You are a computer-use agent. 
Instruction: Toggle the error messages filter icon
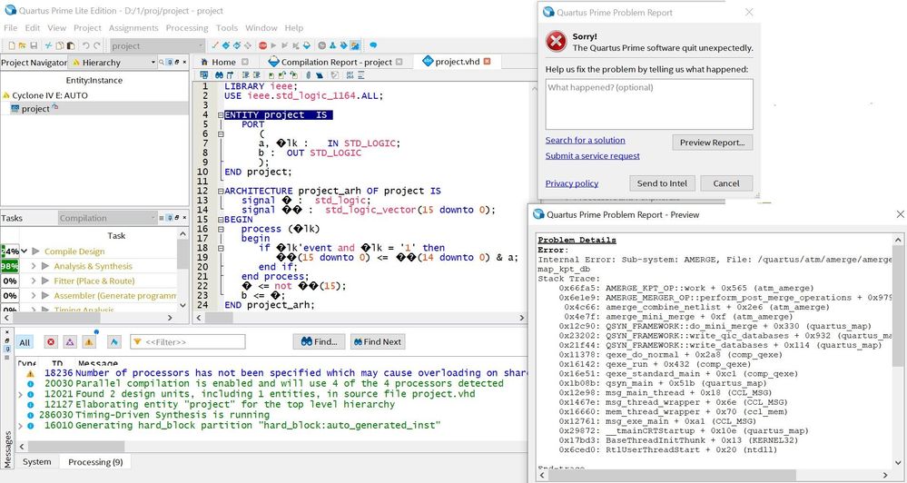(x=50, y=342)
